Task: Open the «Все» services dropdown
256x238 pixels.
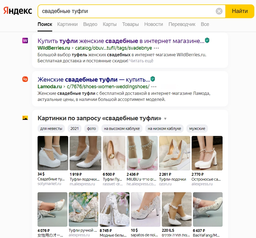Action: [x=205, y=24]
